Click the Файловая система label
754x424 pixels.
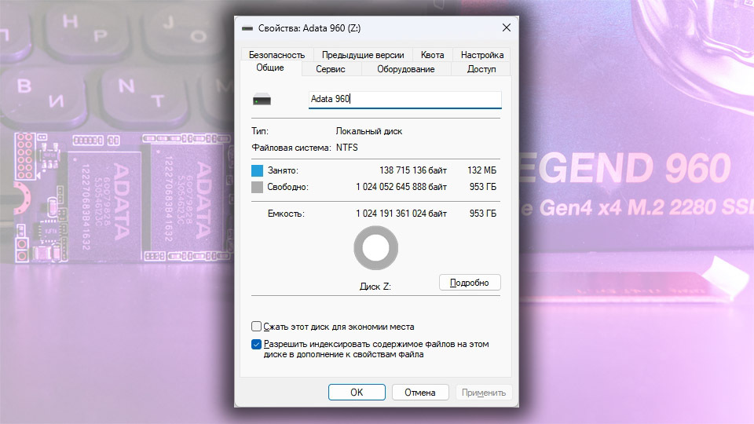click(291, 148)
